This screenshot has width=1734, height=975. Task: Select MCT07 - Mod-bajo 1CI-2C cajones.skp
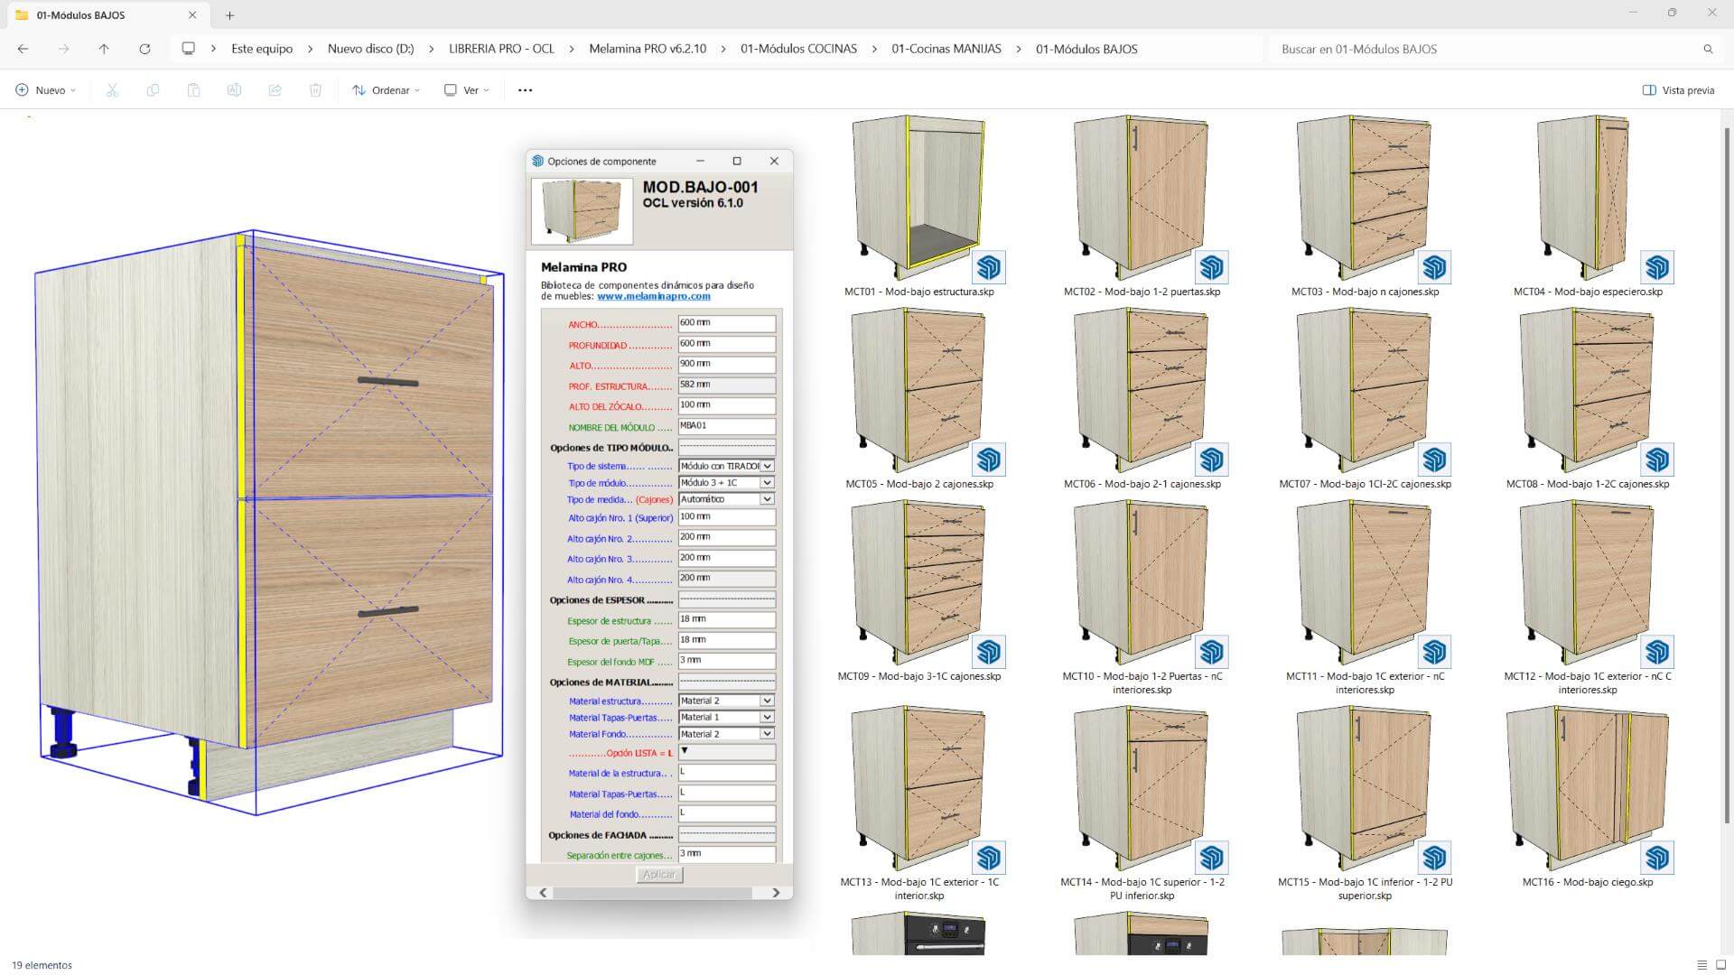point(1365,398)
